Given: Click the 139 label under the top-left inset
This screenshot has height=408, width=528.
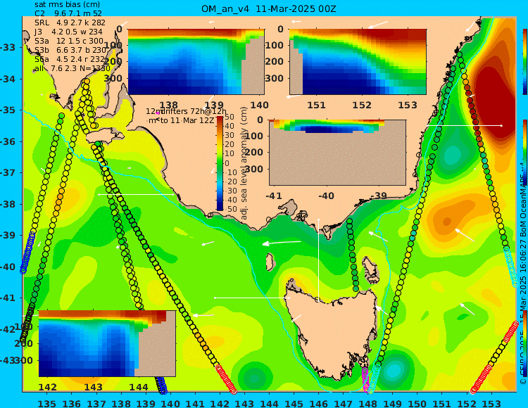Looking at the screenshot, I should [214, 106].
